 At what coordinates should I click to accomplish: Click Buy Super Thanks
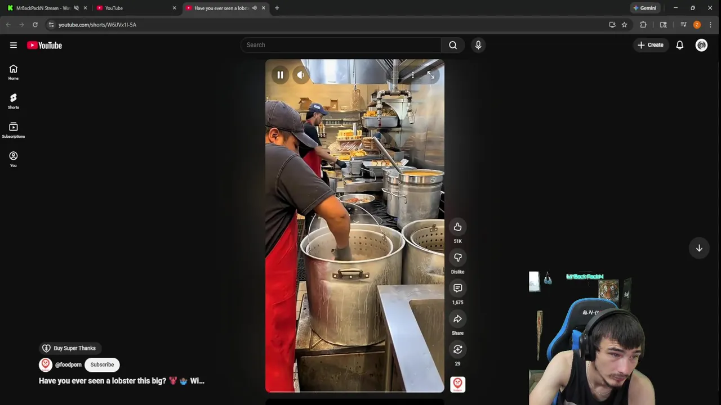point(70,348)
